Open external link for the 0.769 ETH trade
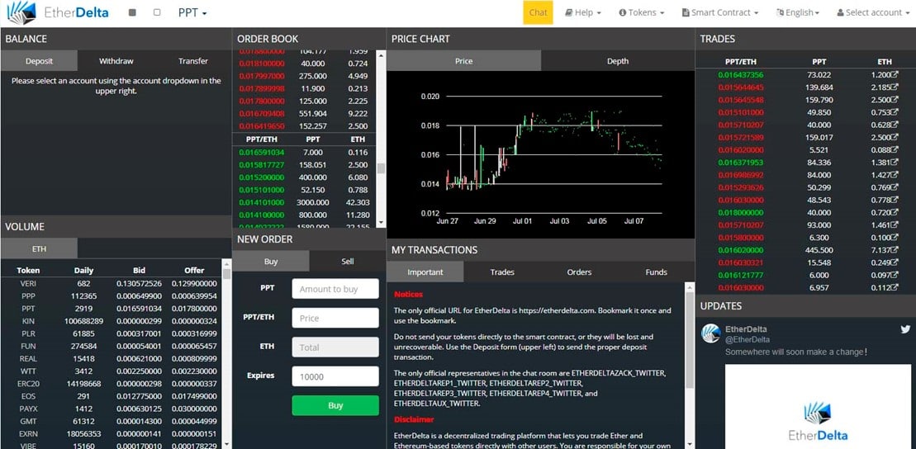This screenshot has height=449, width=916. [x=895, y=187]
